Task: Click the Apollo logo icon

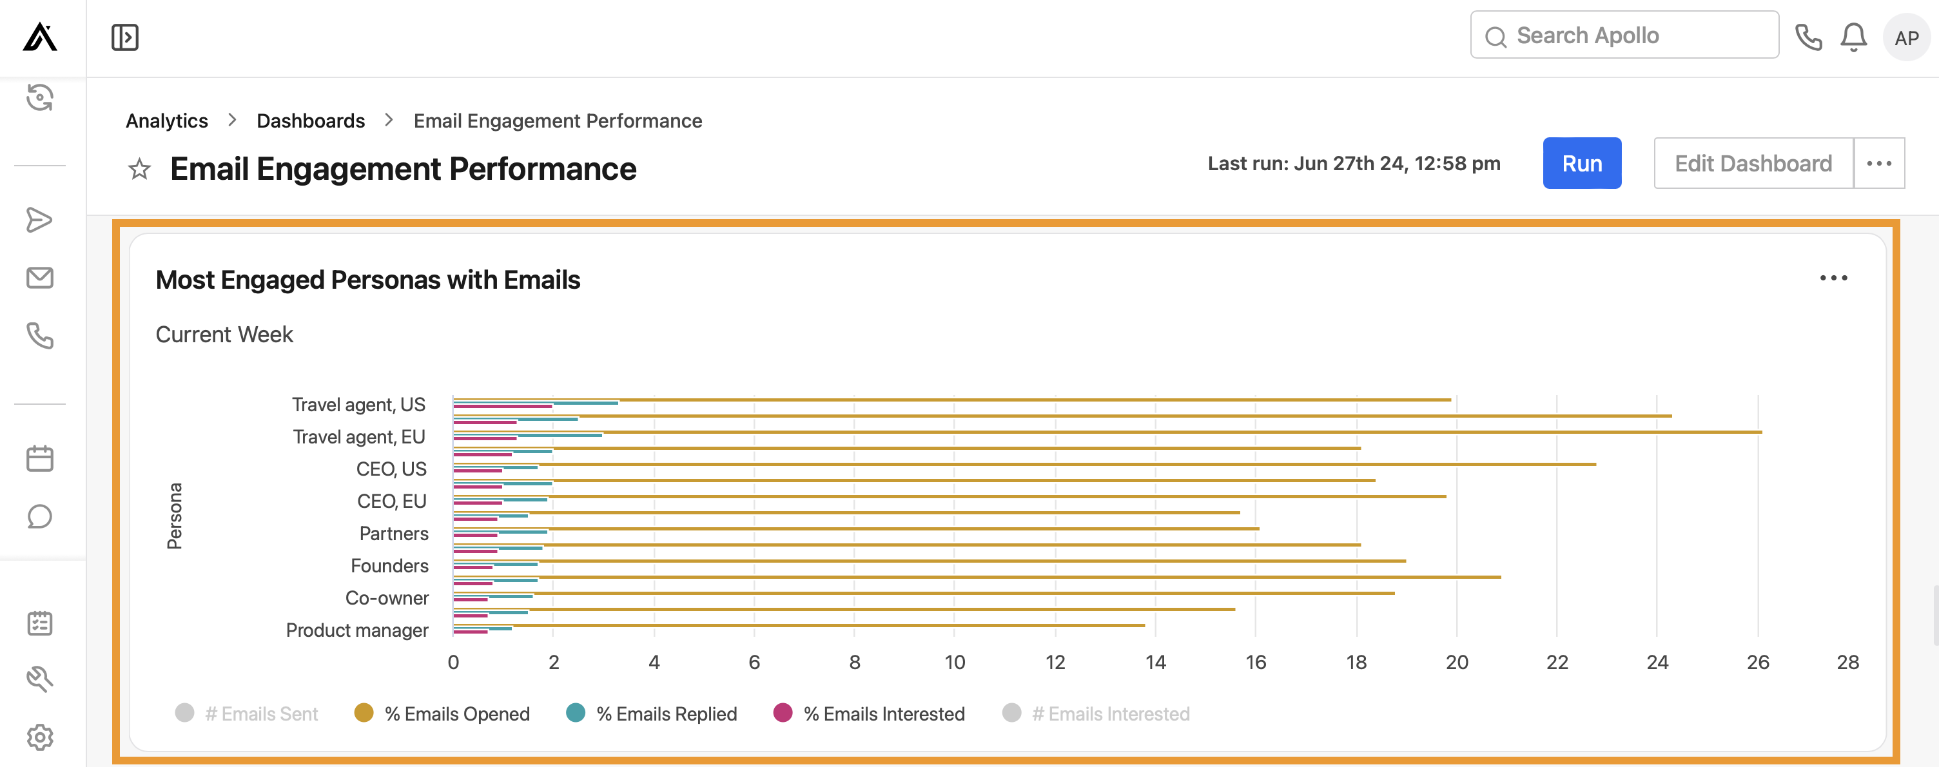Action: click(40, 37)
